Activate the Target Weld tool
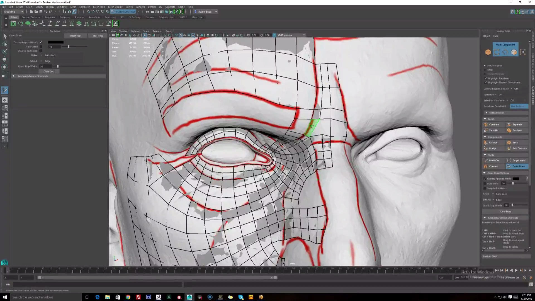The width and height of the screenshot is (535, 301). [x=518, y=161]
